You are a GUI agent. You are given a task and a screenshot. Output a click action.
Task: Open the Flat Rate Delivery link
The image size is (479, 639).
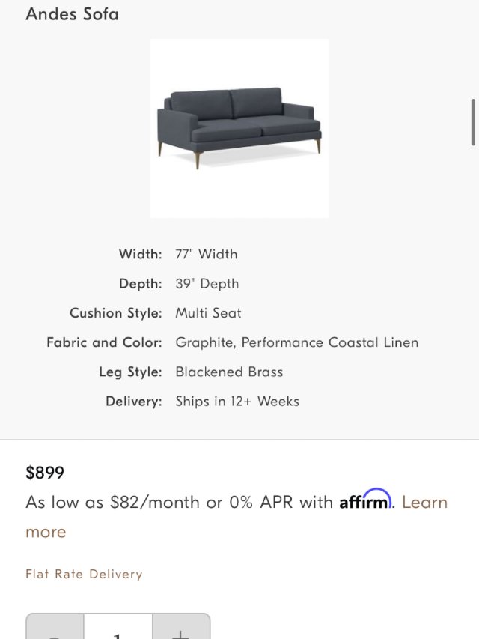point(84,575)
